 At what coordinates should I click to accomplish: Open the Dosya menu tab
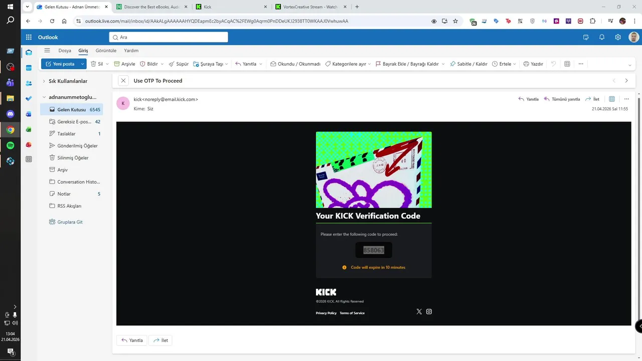click(65, 51)
